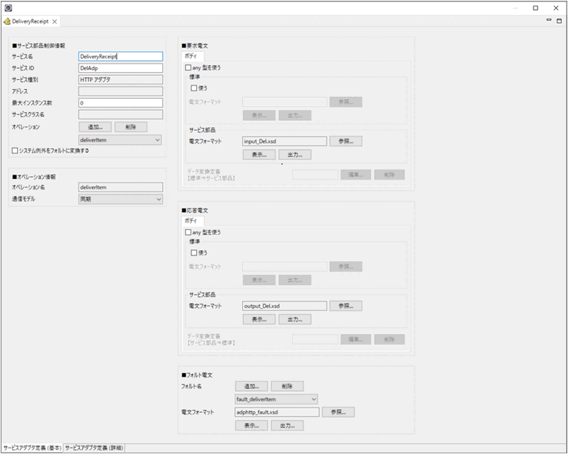
Task: Close the DeliveryReceipt editor tab
Action: click(64, 22)
